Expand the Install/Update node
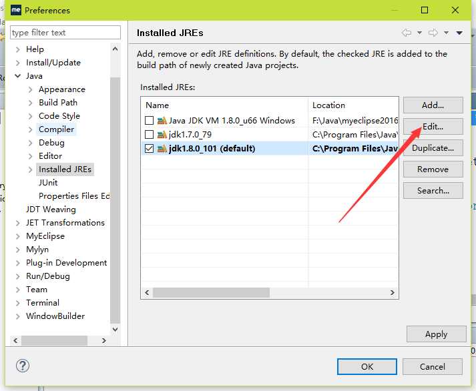Screen dimensions: 476x391 coord(18,63)
